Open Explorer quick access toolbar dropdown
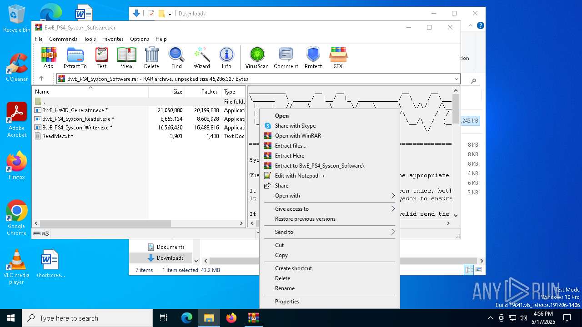The image size is (582, 327). (x=170, y=14)
